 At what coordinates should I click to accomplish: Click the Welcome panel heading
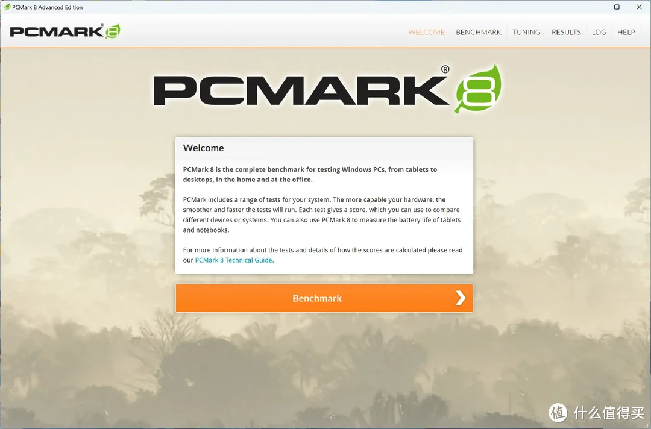pyautogui.click(x=204, y=148)
